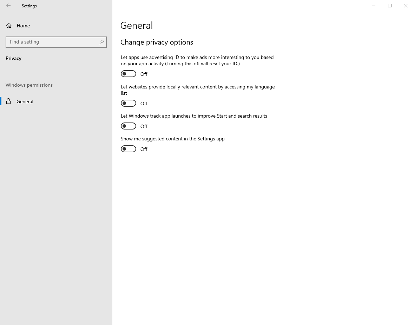The width and height of the screenshot is (414, 325).
Task: Enable the advertising ID toggle
Action: click(x=129, y=74)
